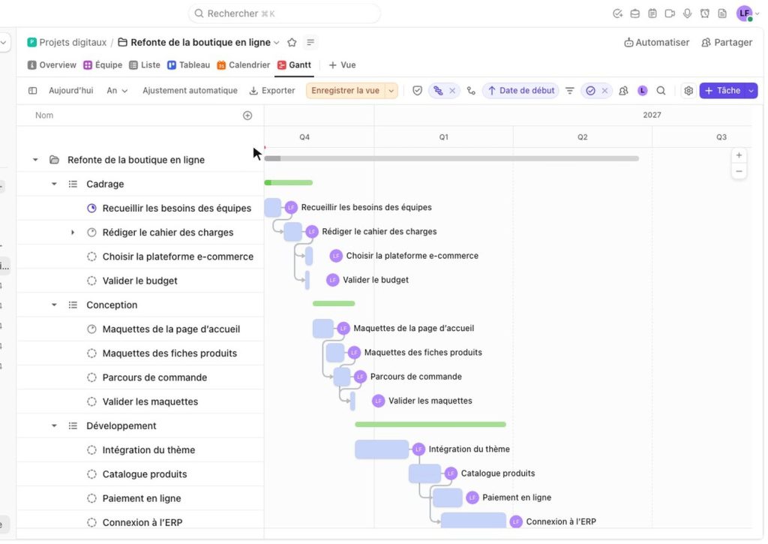
Task: Remove the dependencies filter chip with X
Action: (452, 91)
